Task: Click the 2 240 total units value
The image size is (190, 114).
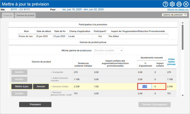Action: 170,86
